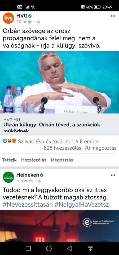Tap Hozzászólás to comment on HVG post
The image size is (119, 255).
coord(34,160)
